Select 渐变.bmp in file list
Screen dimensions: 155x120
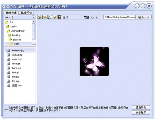coord(17,85)
